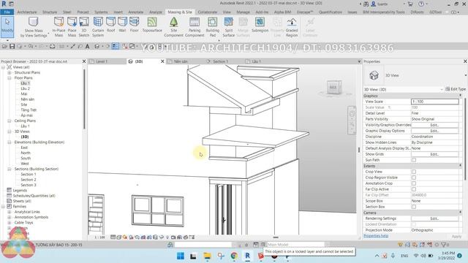Open the File menu
The width and height of the screenshot is (468, 263).
click(x=7, y=12)
